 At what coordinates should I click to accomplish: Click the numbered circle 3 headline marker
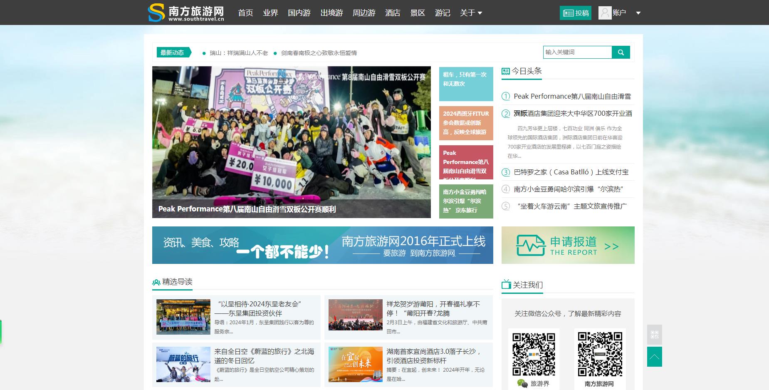(506, 172)
